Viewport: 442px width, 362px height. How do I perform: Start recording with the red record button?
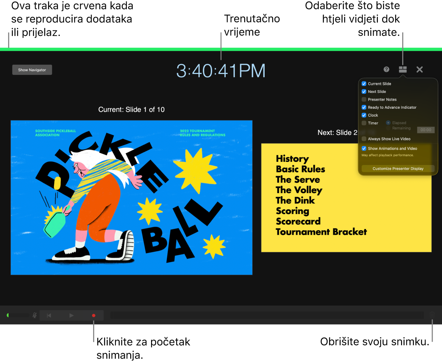(93, 316)
